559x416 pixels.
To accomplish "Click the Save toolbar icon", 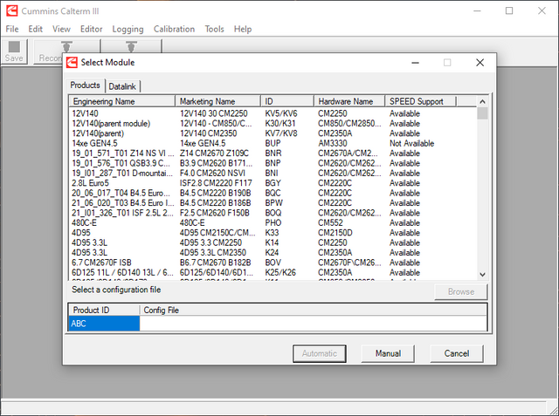I will 14,51.
